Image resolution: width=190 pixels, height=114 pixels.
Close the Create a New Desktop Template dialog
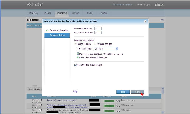coord(145,21)
